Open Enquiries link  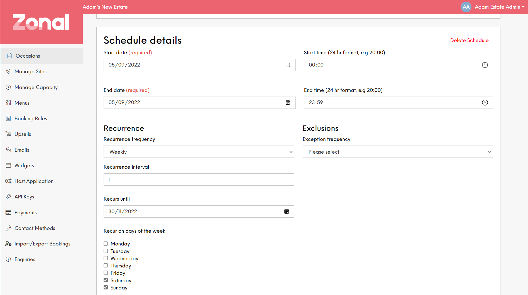point(25,259)
